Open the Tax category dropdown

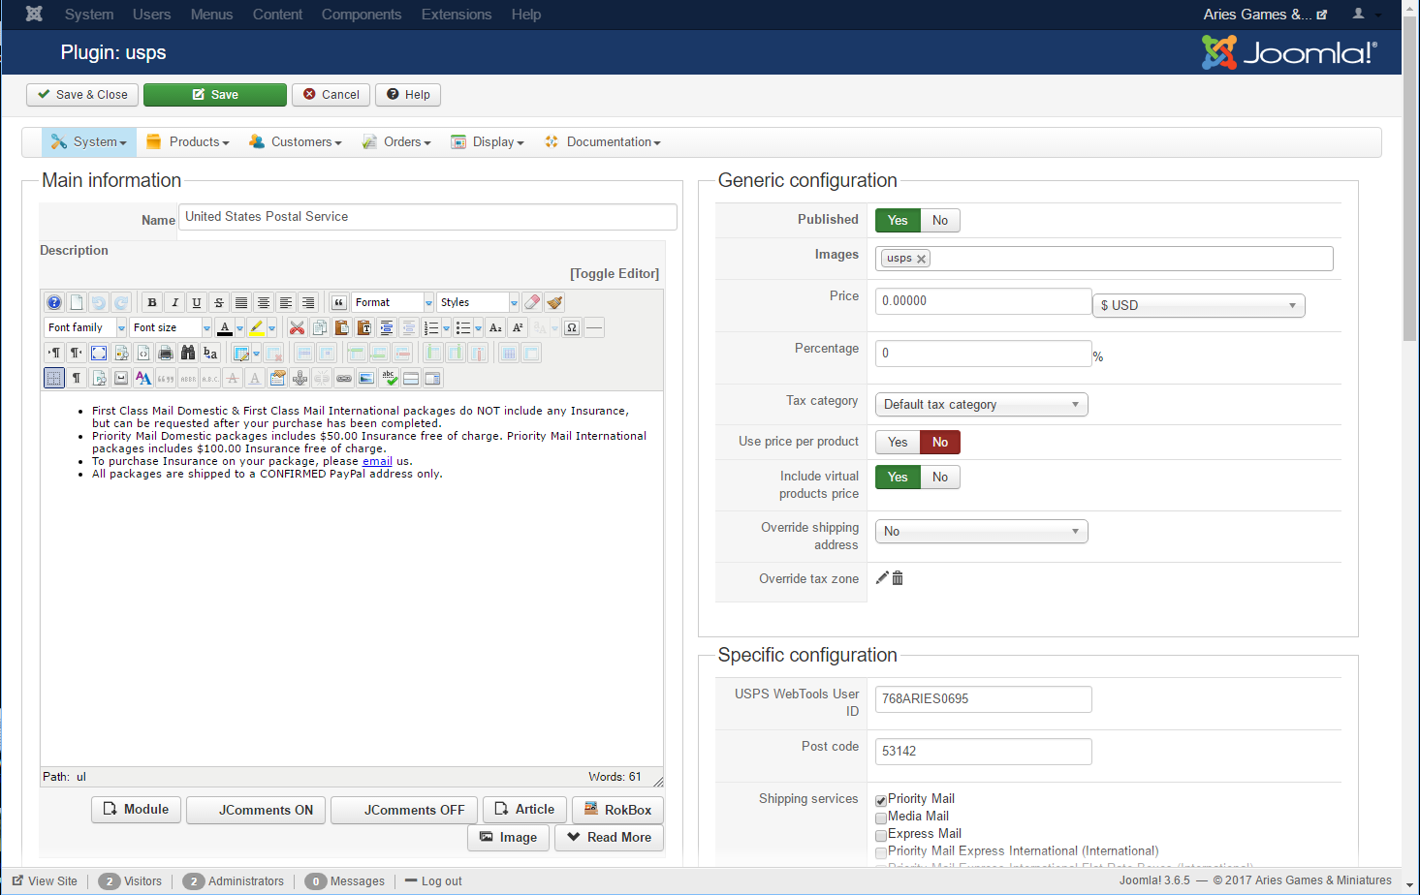(981, 404)
